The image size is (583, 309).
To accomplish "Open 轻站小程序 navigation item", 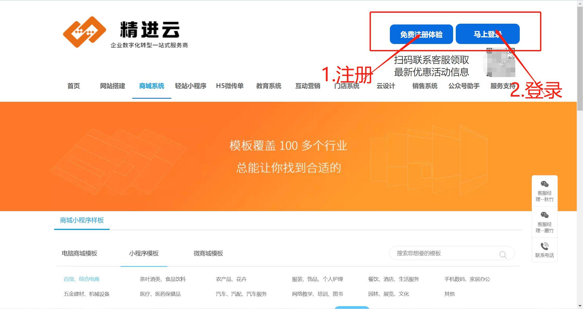I will point(191,86).
